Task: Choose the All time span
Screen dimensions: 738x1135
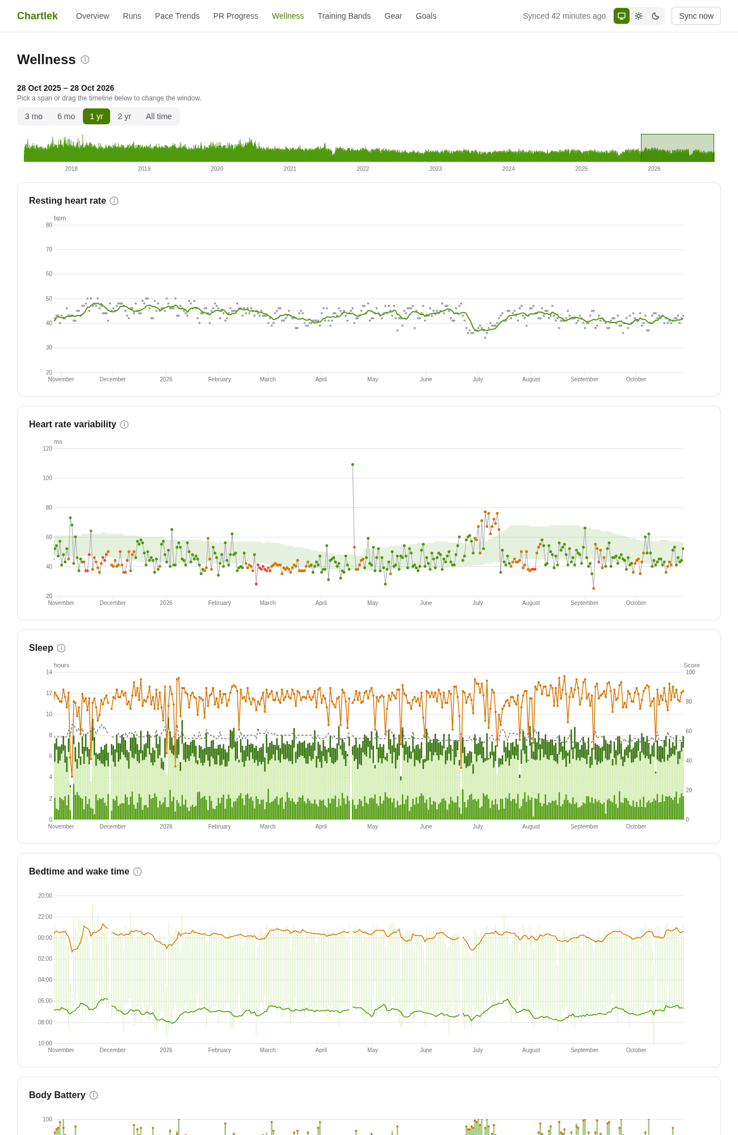Action: 159,116
